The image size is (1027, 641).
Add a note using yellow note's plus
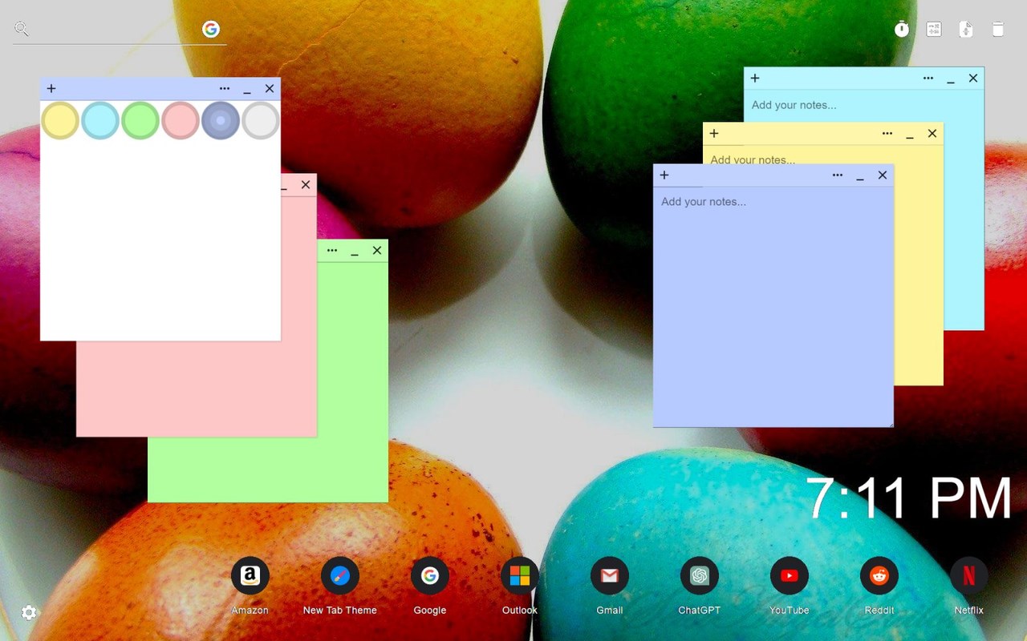click(714, 134)
